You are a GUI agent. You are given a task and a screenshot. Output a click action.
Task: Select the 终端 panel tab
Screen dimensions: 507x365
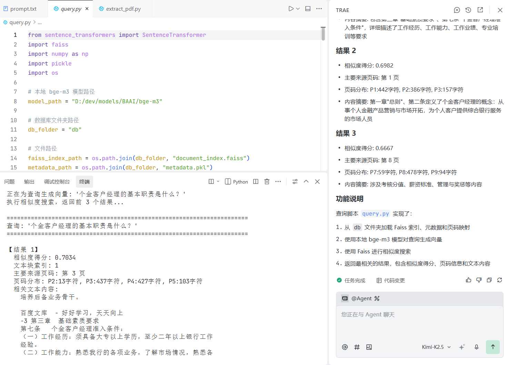point(84,181)
